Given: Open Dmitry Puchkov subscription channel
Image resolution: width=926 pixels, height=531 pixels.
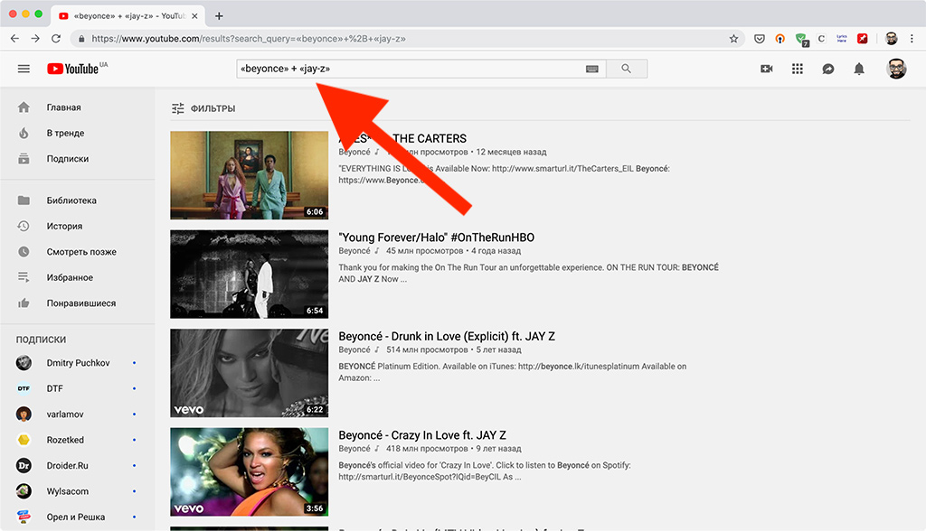Looking at the screenshot, I should click(78, 363).
